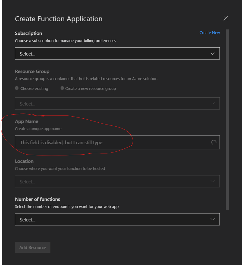Open the Number of functions dropdown
The height and width of the screenshot is (265, 242).
(x=117, y=219)
